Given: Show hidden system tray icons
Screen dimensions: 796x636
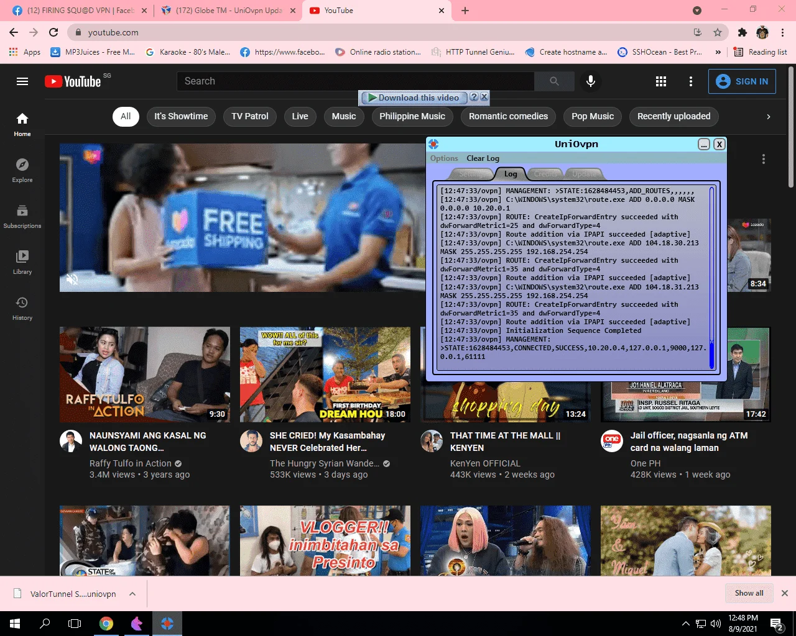Looking at the screenshot, I should (685, 624).
